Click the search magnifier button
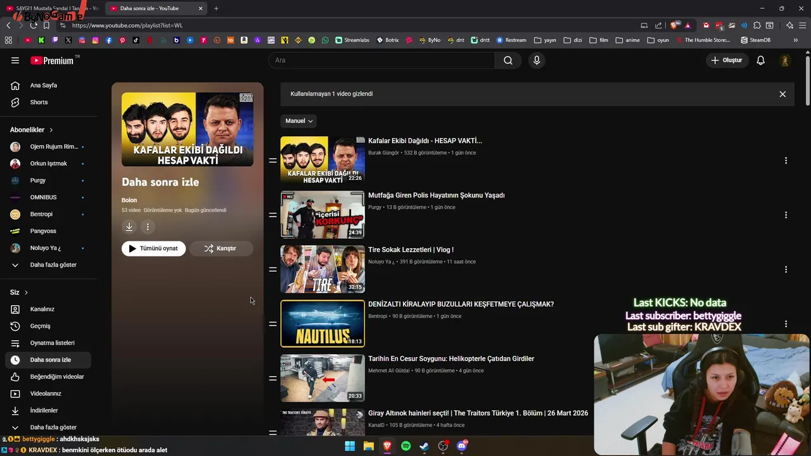The height and width of the screenshot is (456, 811). (508, 60)
